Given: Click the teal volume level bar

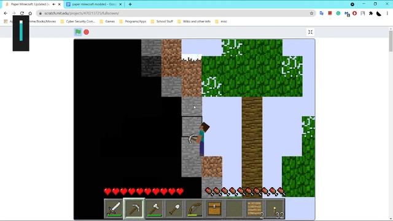Looking at the screenshot, I should click(21, 31).
